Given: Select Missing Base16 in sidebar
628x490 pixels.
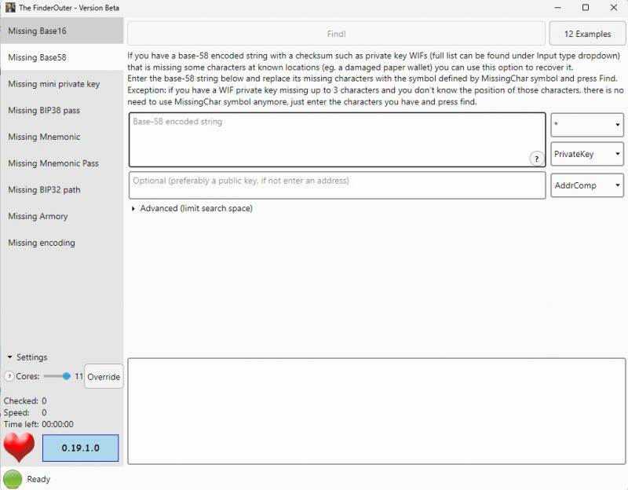Looking at the screenshot, I should pyautogui.click(x=38, y=31).
